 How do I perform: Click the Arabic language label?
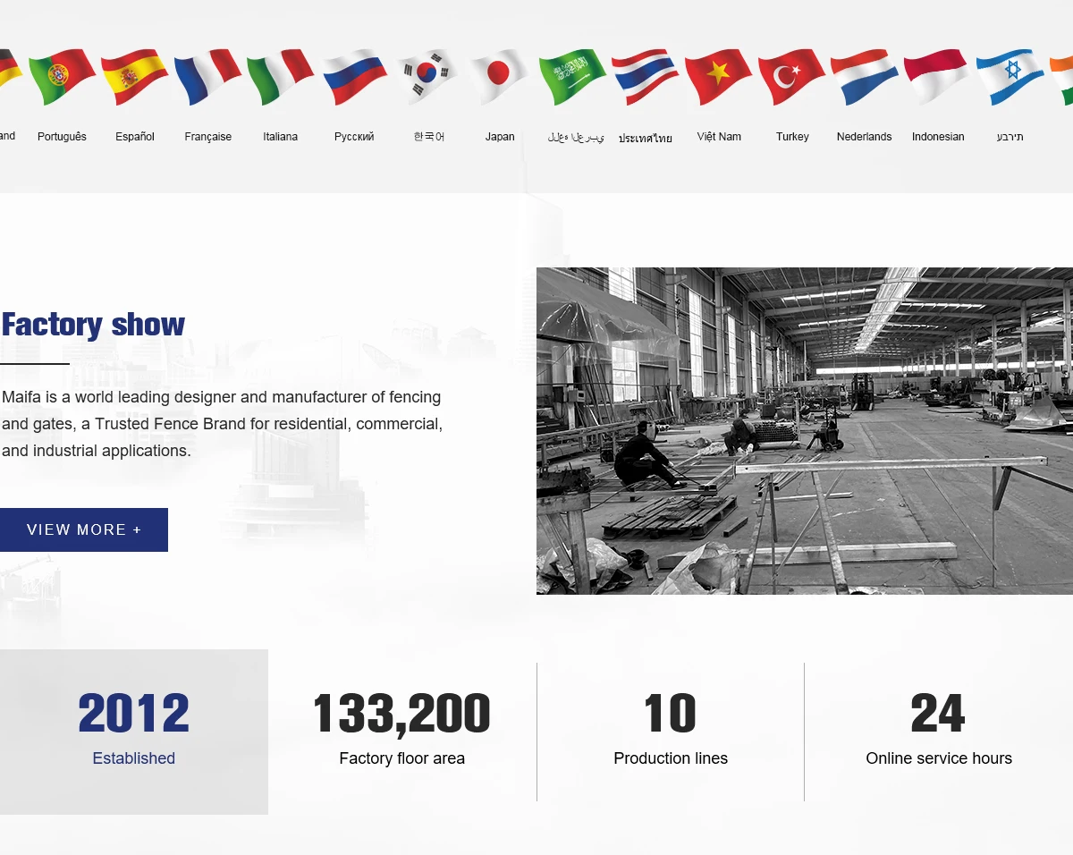(576, 138)
